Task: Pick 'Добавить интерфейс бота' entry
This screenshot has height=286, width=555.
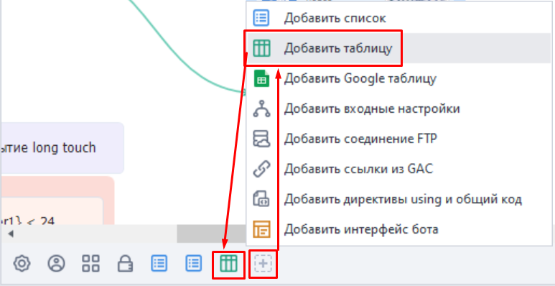Action: [399, 229]
